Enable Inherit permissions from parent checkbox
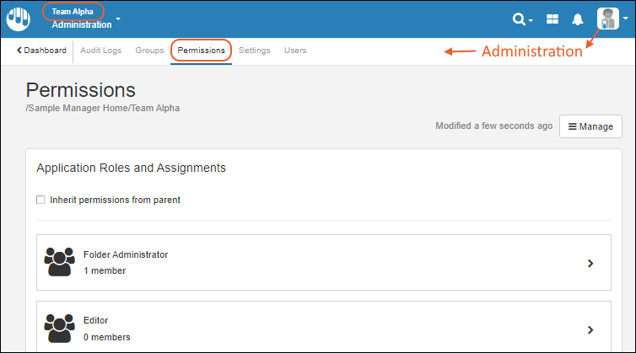The height and width of the screenshot is (353, 636). pos(40,200)
